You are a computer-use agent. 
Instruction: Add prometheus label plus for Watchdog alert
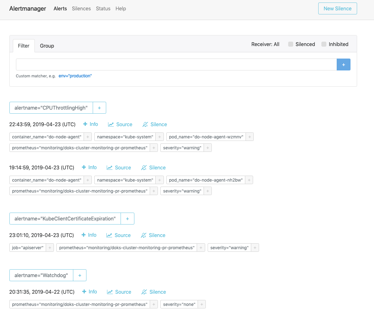point(154,304)
